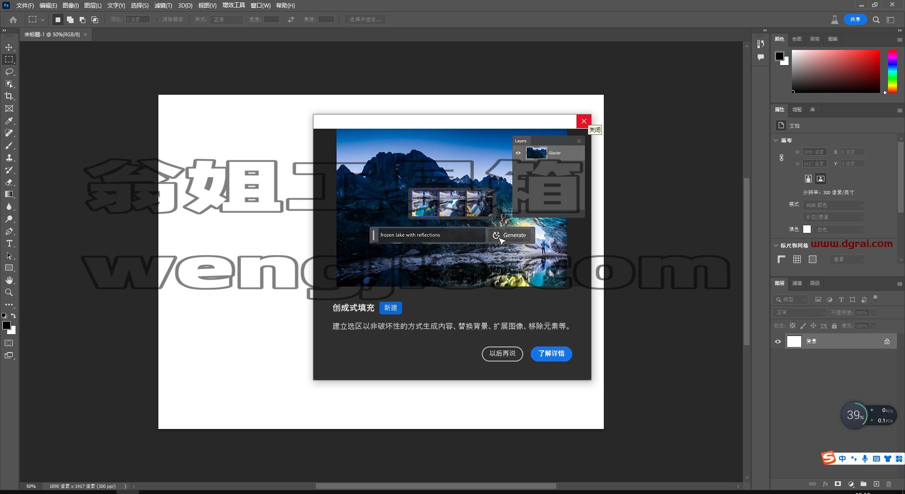Image resolution: width=905 pixels, height=494 pixels.
Task: Toggle the width-height link icon in 画布
Action: pyautogui.click(x=782, y=158)
